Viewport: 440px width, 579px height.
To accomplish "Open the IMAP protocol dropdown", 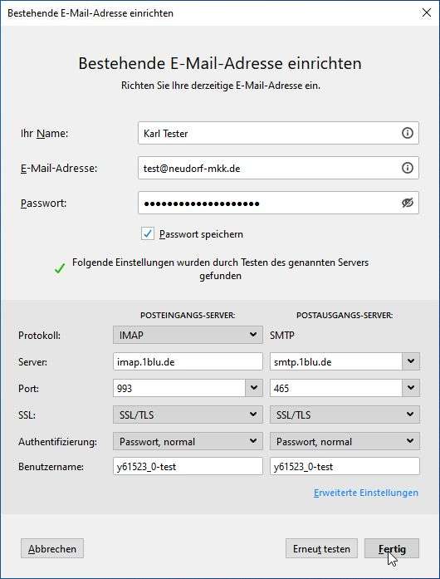I will pyautogui.click(x=188, y=335).
